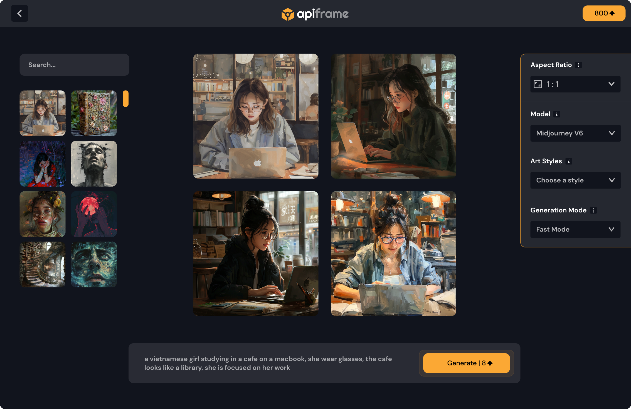Image resolution: width=631 pixels, height=409 pixels.
Task: Click the orange scrollbar beside thumbnails
Action: tap(126, 99)
